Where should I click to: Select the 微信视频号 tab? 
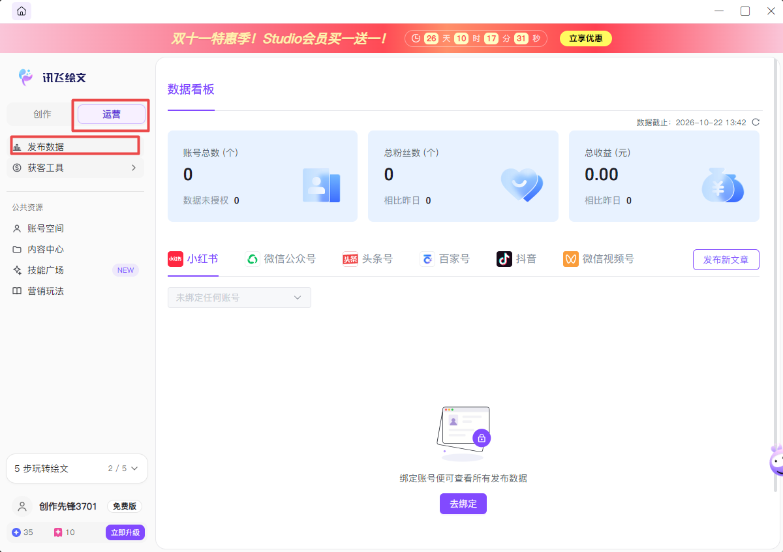pyautogui.click(x=599, y=259)
